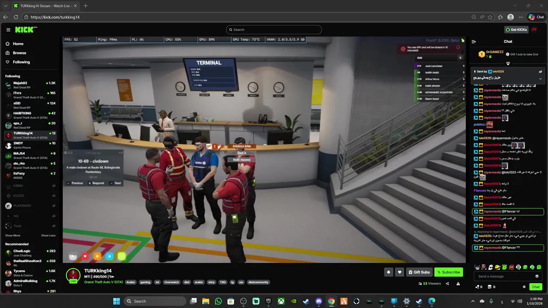
Task: Insert the red angry emote from quick emotes
Action: 512,267
